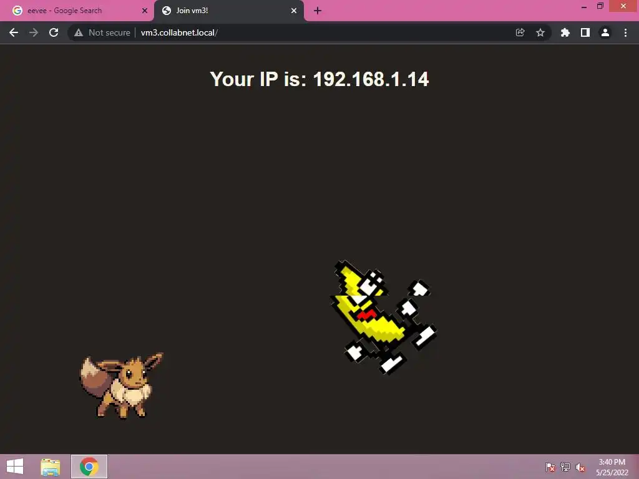The width and height of the screenshot is (639, 479).
Task: Open the Action Center flag icon
Action: [x=550, y=467]
